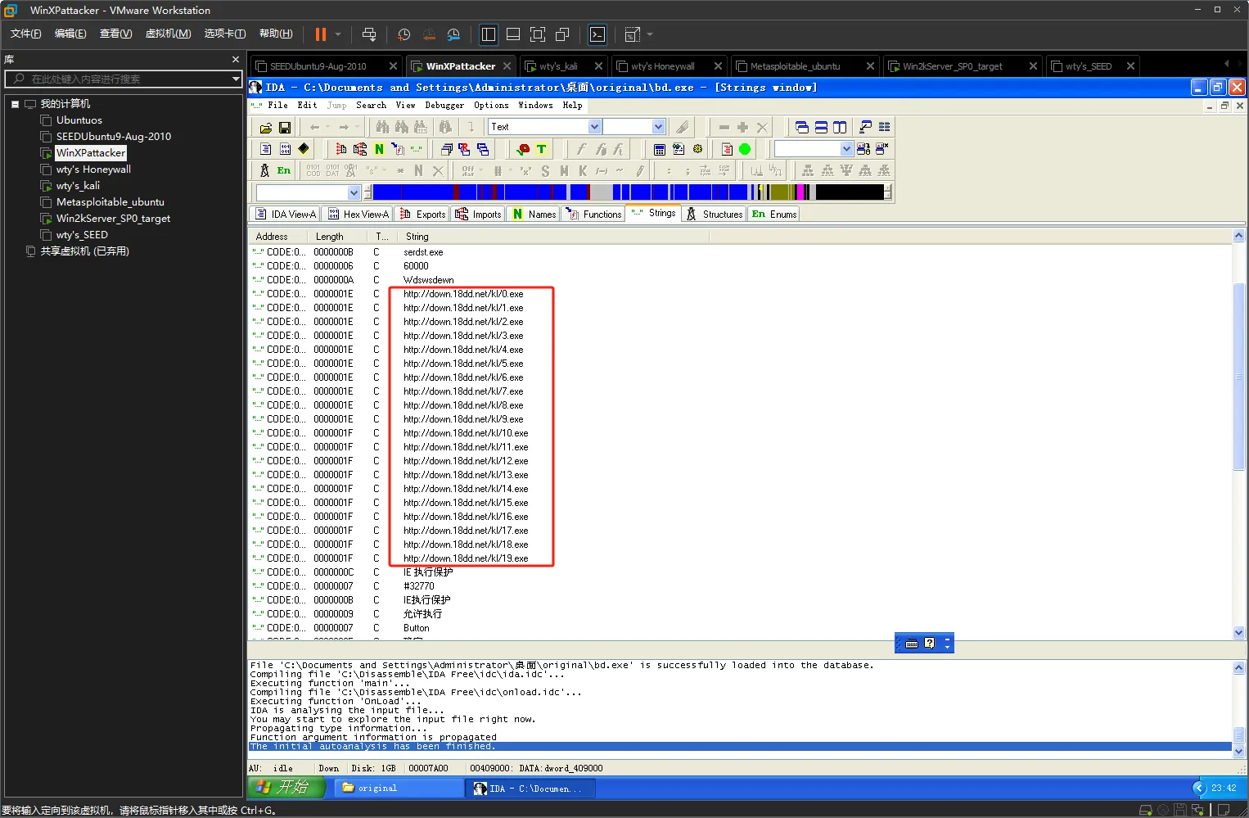This screenshot has height=818, width=1249.
Task: Click the tile windows vertically icon
Action: point(840,127)
